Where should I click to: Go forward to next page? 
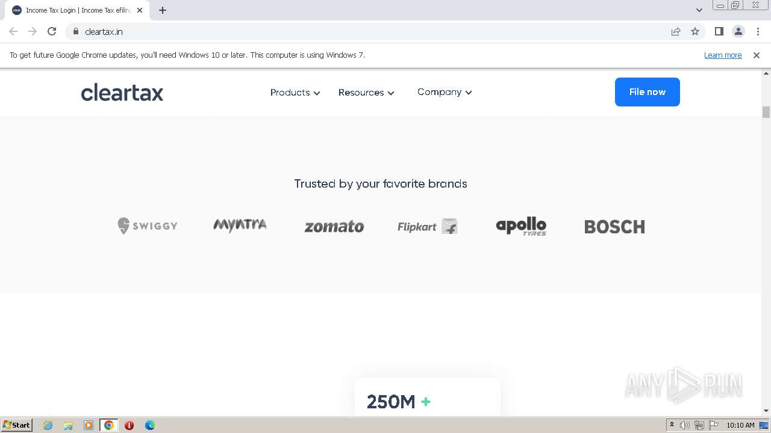[33, 31]
